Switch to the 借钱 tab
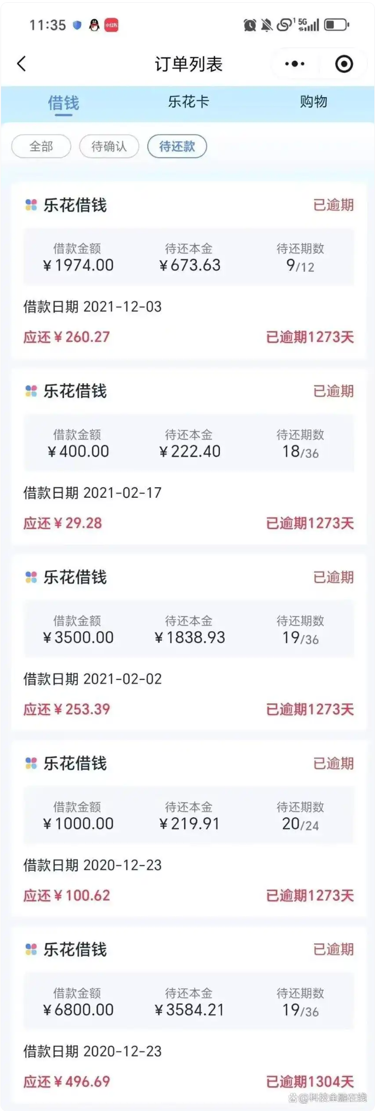The width and height of the screenshot is (378, 1111). click(x=64, y=103)
